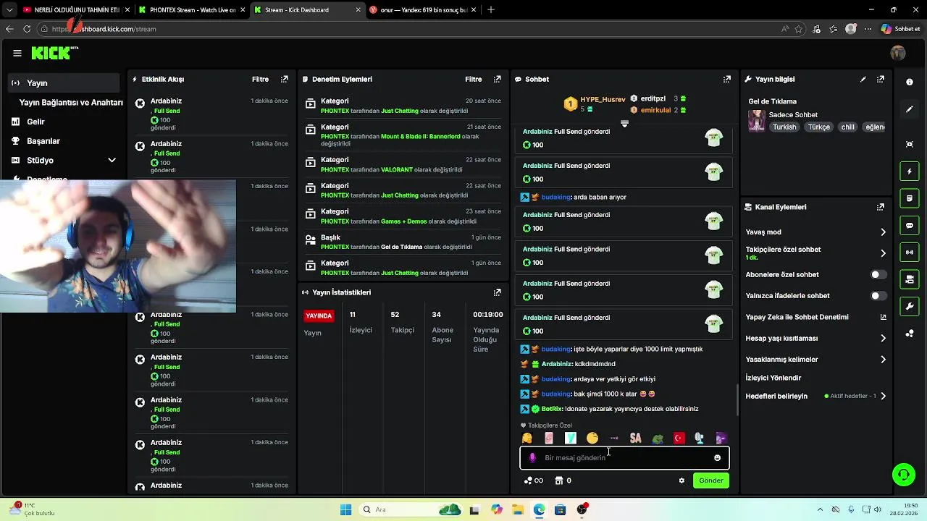Click the chat scrollbar
This screenshot has height=521, width=927.
737,400
